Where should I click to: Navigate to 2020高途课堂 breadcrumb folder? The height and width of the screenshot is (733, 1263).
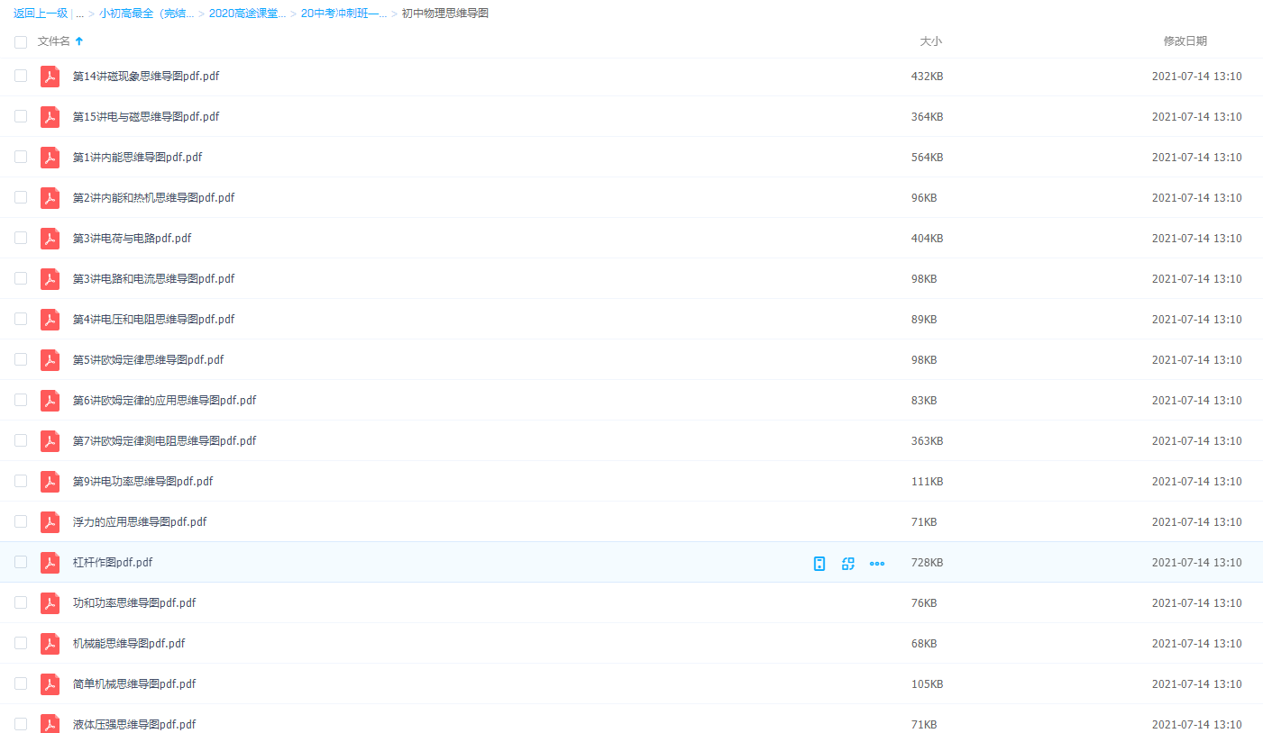click(247, 14)
